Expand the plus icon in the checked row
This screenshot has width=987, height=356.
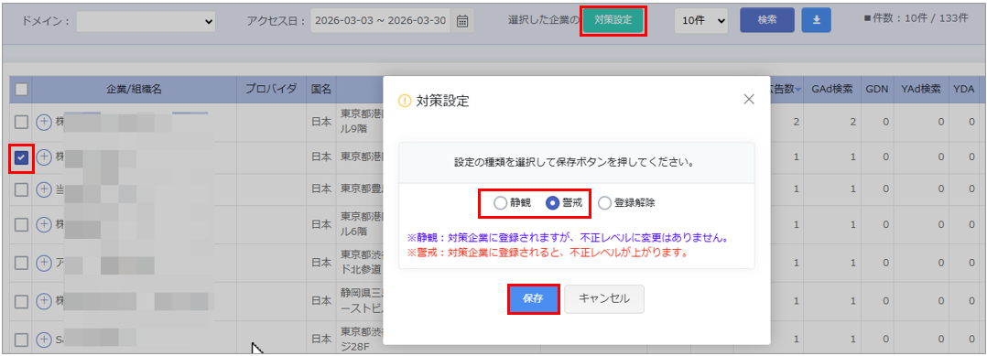pos(43,156)
